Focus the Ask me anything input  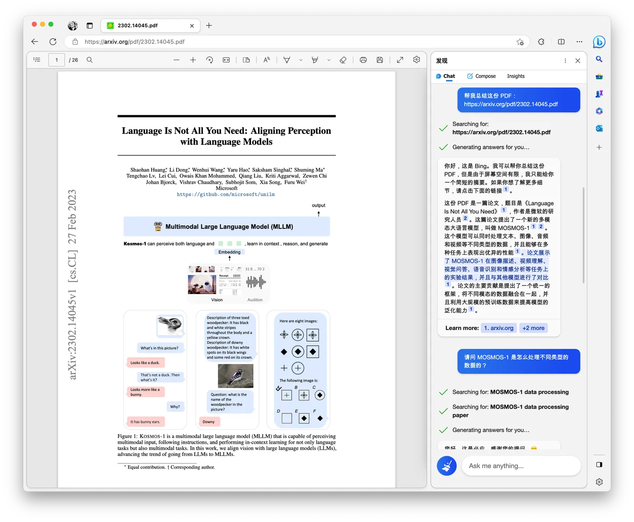(x=521, y=466)
